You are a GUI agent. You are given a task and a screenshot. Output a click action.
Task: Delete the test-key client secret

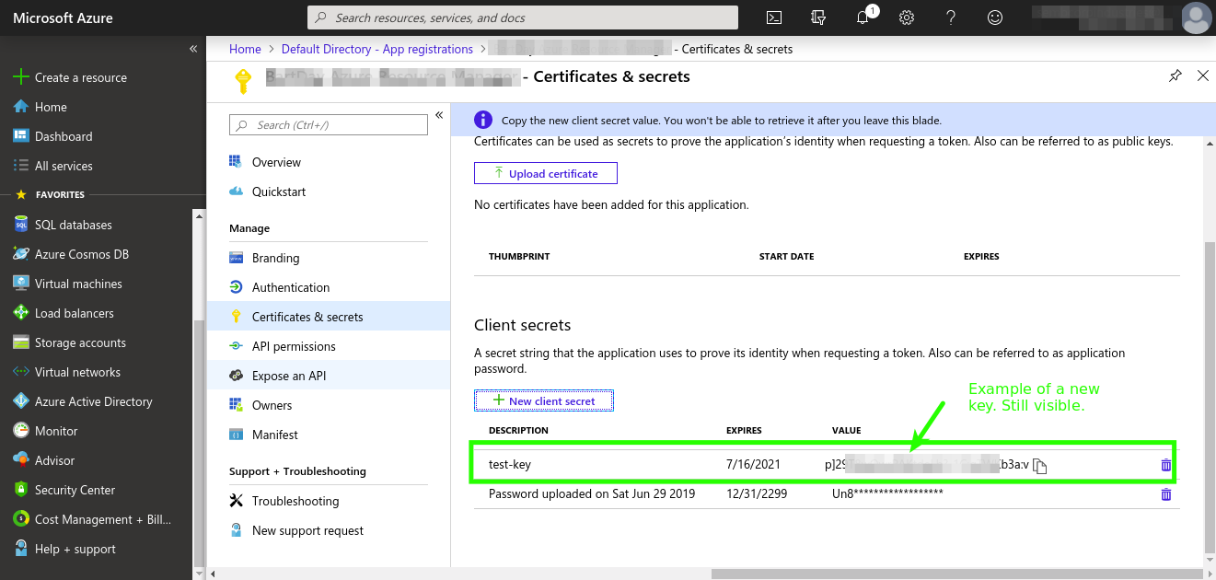[1166, 465]
